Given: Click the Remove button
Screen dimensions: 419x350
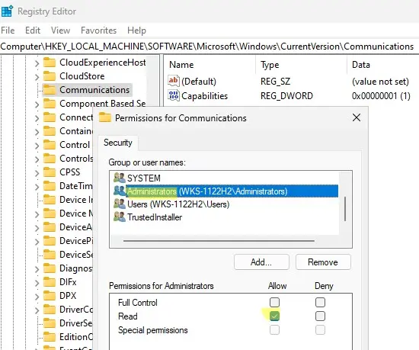Looking at the screenshot, I should coord(323,262).
